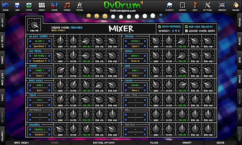Click the China reverb mix knob

coord(208,85)
